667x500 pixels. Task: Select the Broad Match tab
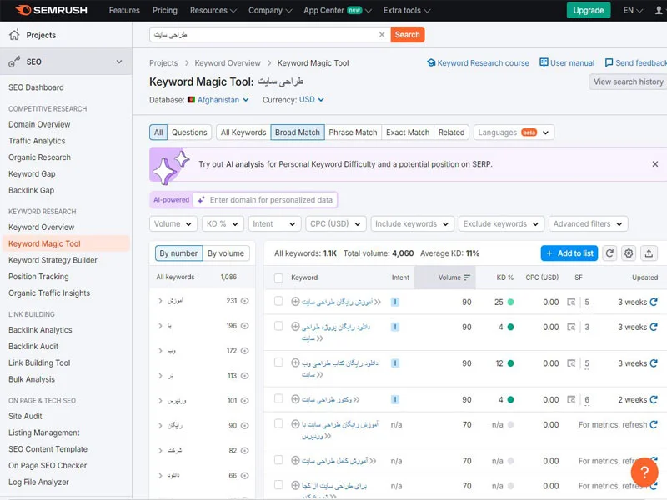pyautogui.click(x=298, y=132)
